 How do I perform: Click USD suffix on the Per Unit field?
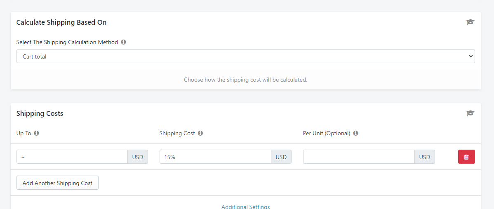tap(424, 157)
